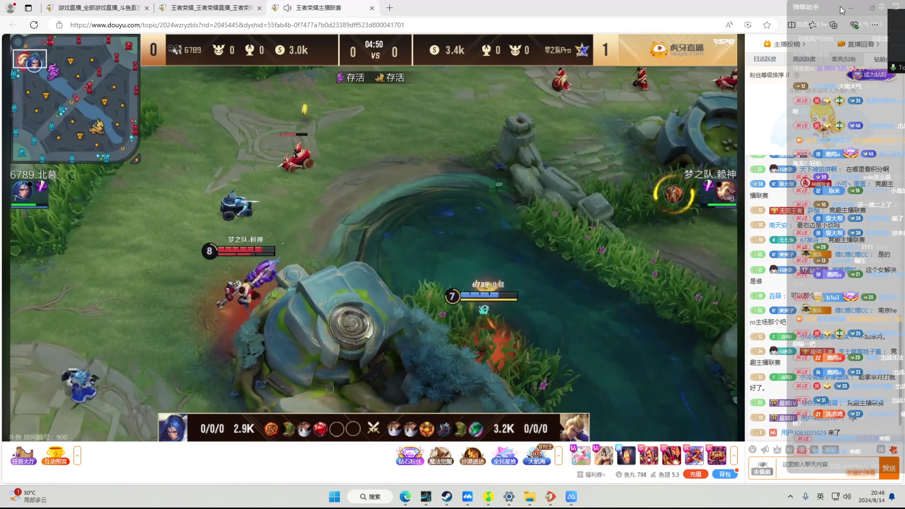Image resolution: width=905 pixels, height=509 pixels.
Task: Open the browser favorites list icon
Action: pyautogui.click(x=813, y=25)
